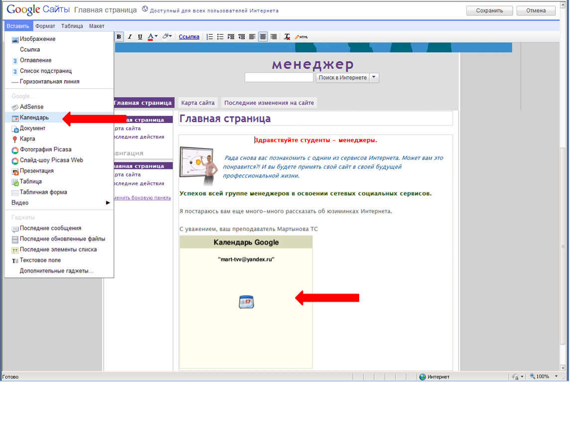This screenshot has height=430, width=573.
Task: Open the text color picker (red A)
Action: [152, 37]
